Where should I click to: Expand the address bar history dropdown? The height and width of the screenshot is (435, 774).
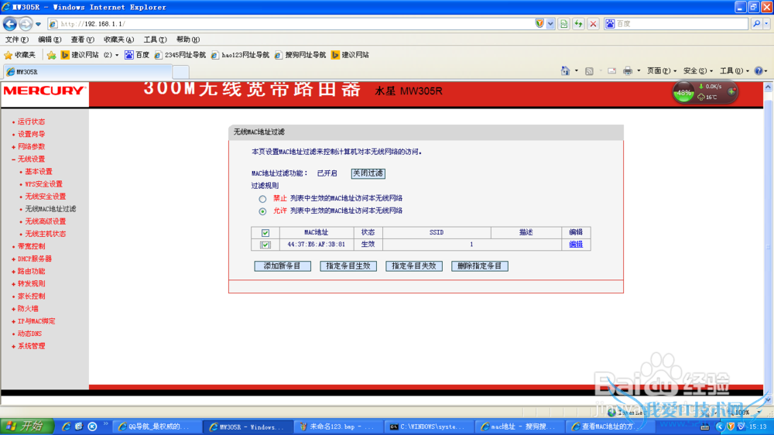550,24
